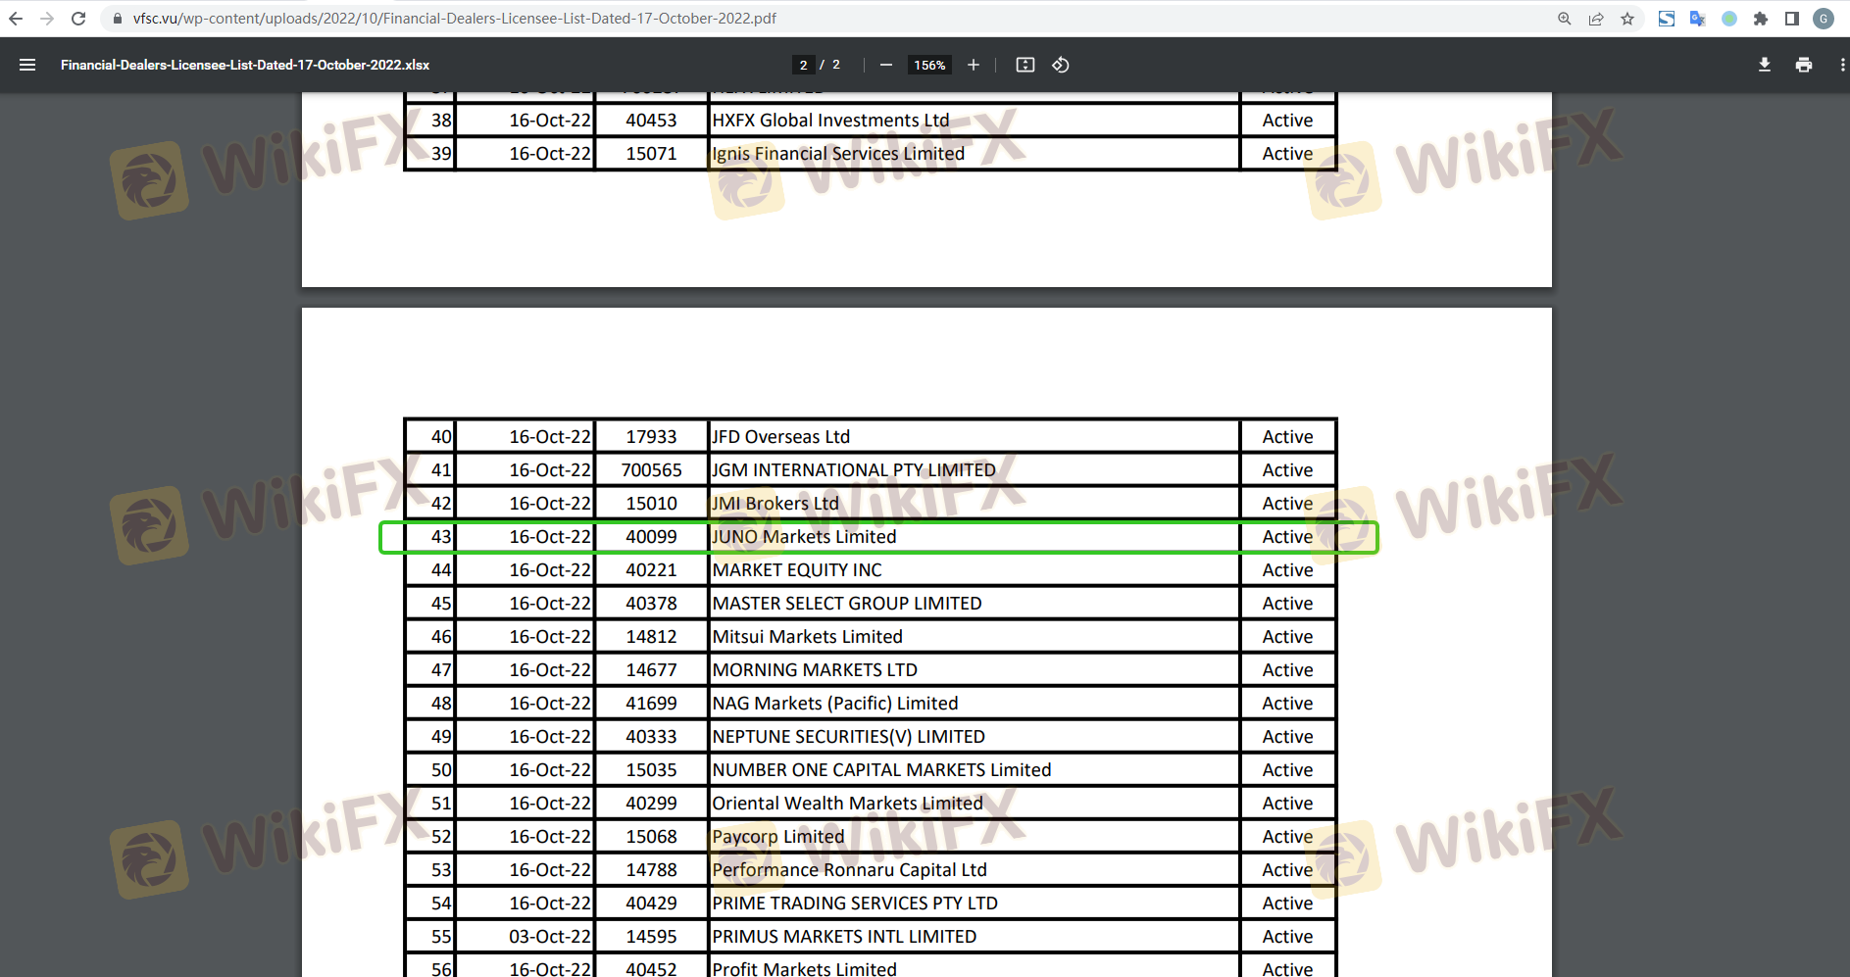The height and width of the screenshot is (977, 1850).
Task: Print the PDF document
Action: point(1804,65)
